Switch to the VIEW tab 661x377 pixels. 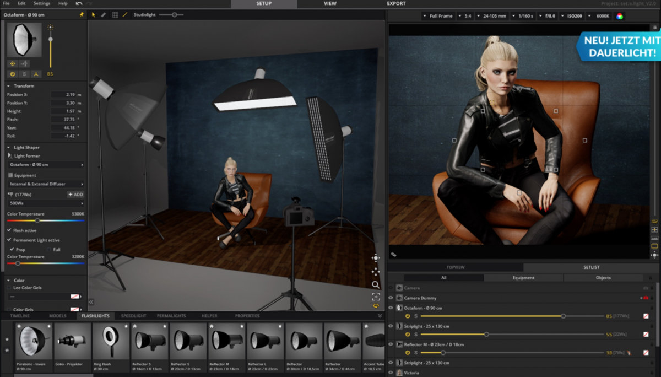point(330,3)
